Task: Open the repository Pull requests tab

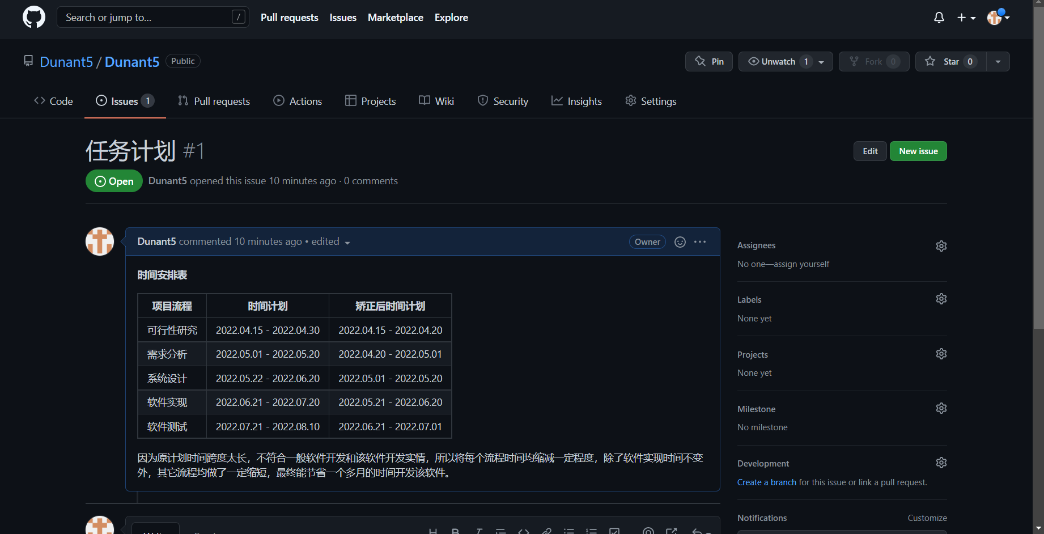Action: coord(214,101)
